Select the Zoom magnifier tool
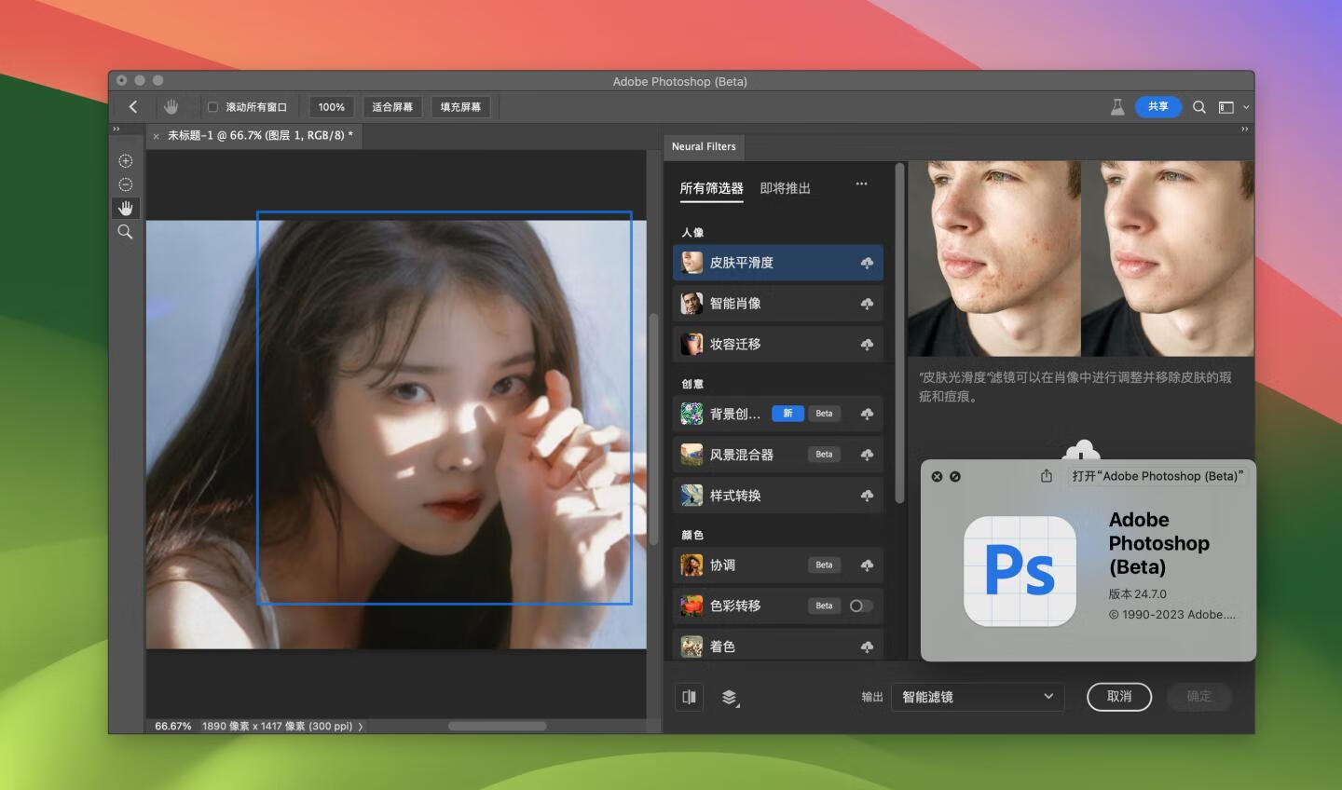The width and height of the screenshot is (1342, 790). coord(126,232)
